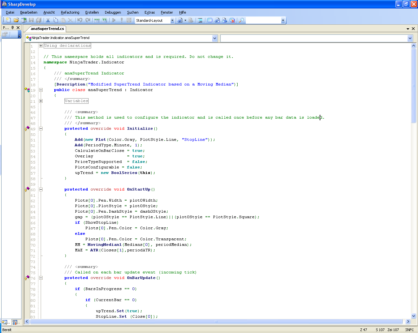
Task: Open the Datei menu
Action: (10, 12)
